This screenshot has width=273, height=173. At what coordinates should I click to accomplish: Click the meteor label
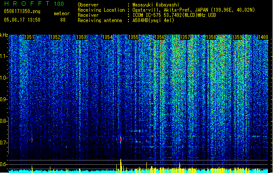click(x=62, y=13)
